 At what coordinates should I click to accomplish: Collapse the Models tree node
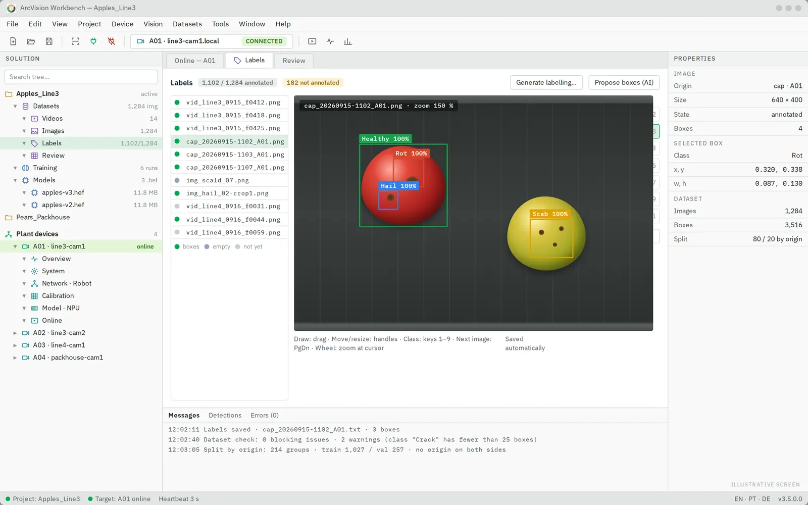click(15, 180)
